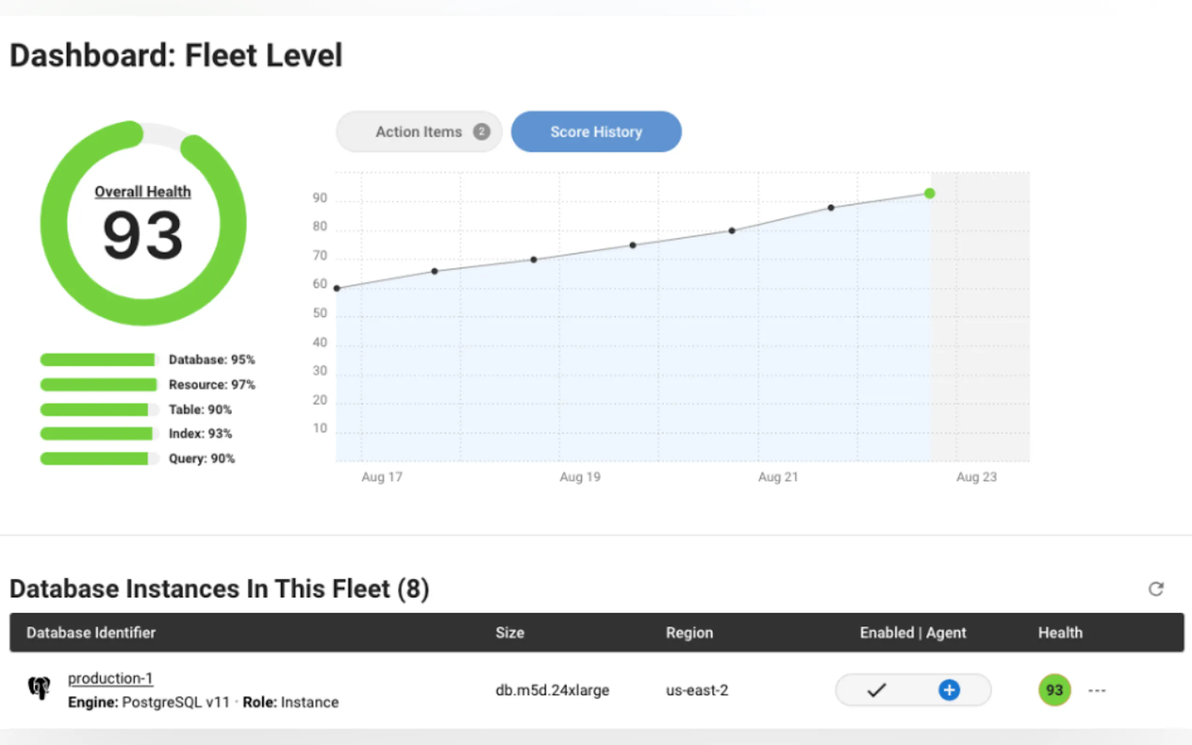Open the production-1 database link
Screen dimensions: 1192x745
click(110, 678)
